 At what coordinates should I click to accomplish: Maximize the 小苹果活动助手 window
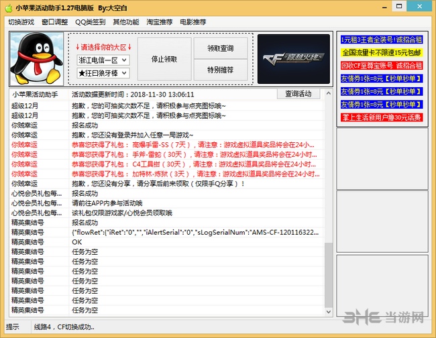pos(399,6)
